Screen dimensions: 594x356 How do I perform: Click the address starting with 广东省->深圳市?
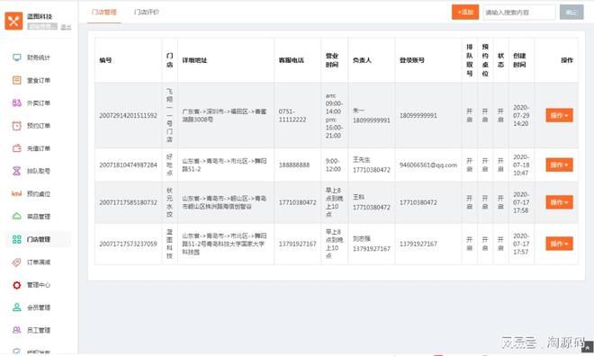pyautogui.click(x=224, y=115)
